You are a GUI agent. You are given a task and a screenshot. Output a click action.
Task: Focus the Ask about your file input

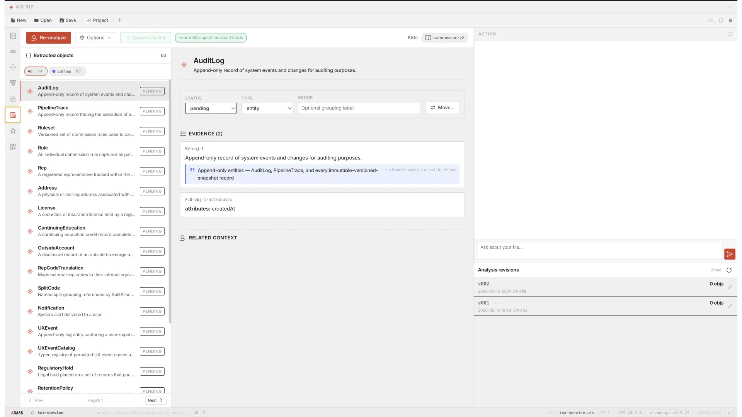point(599,251)
